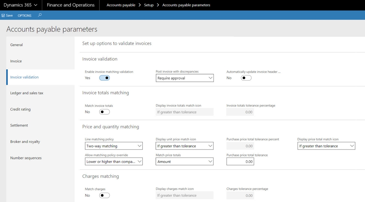Enable Automatically update invoice header toggle

point(246,78)
